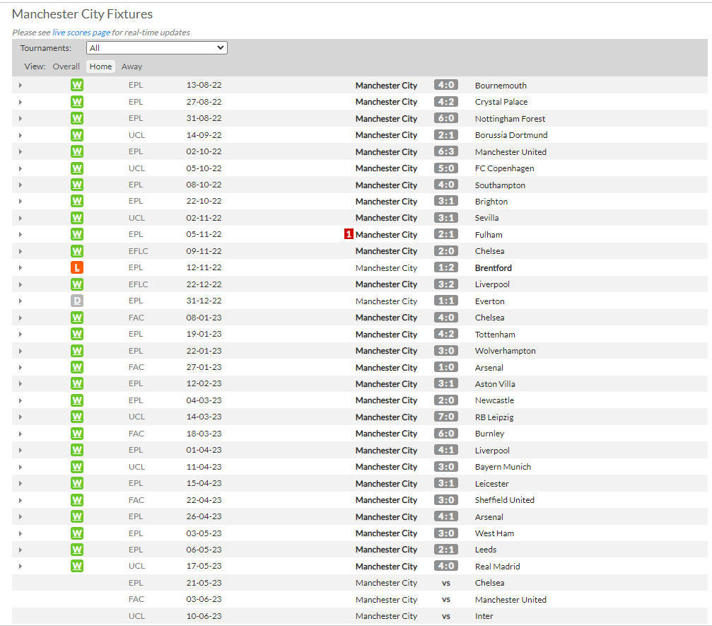
Task: Click the FAC label on 03-06-23 row
Action: (136, 599)
